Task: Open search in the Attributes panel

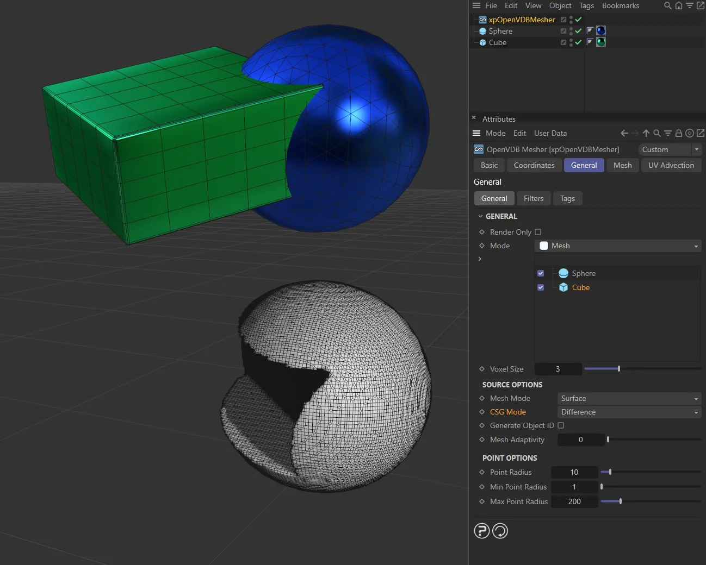Action: pyautogui.click(x=657, y=133)
